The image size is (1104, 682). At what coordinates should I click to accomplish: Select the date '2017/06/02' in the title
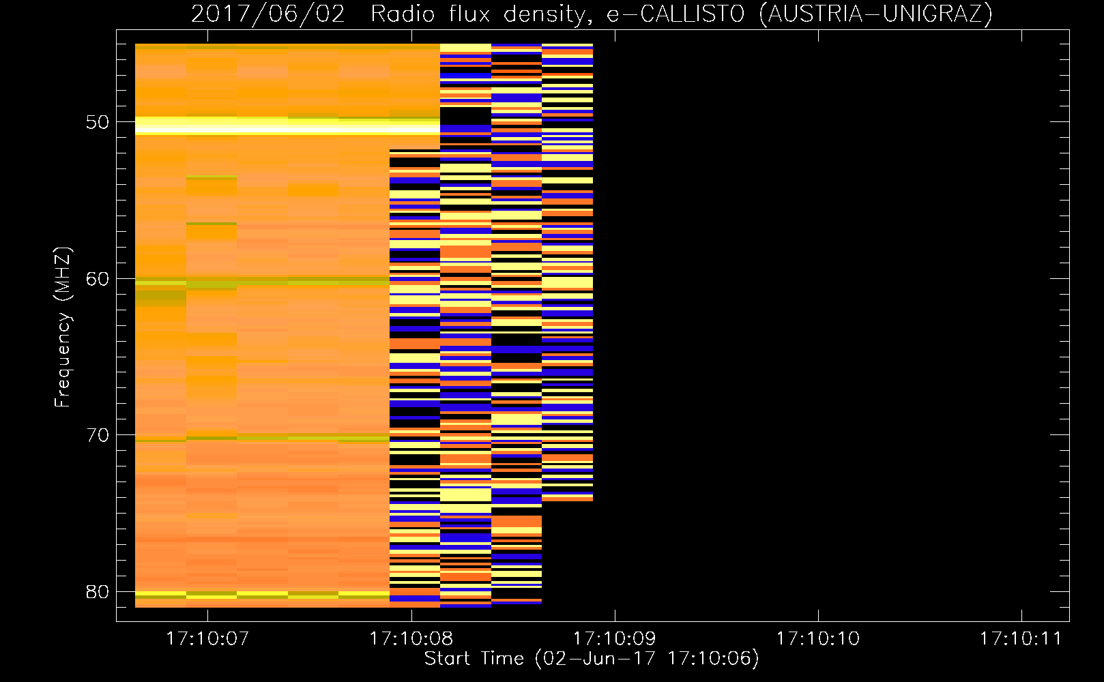[268, 14]
